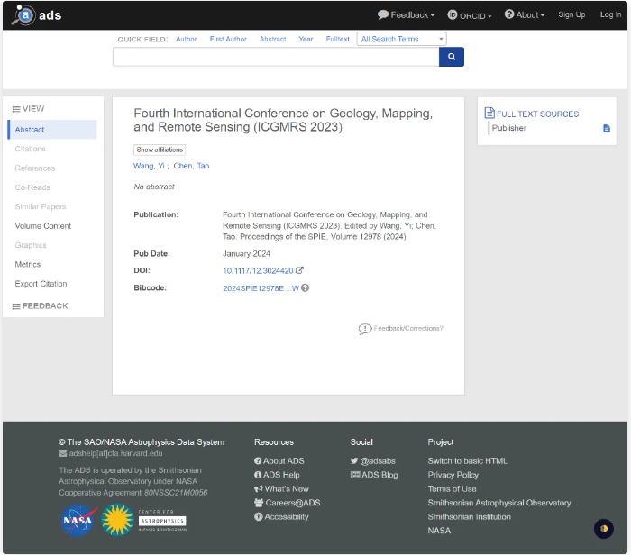Click the external link icon beside DOI

coord(299,270)
